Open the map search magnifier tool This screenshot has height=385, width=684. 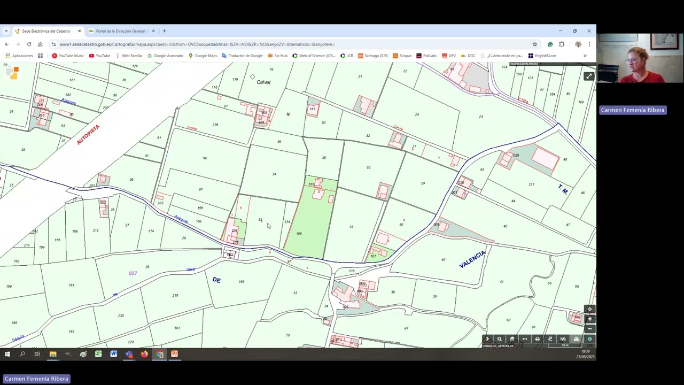[x=500, y=339]
